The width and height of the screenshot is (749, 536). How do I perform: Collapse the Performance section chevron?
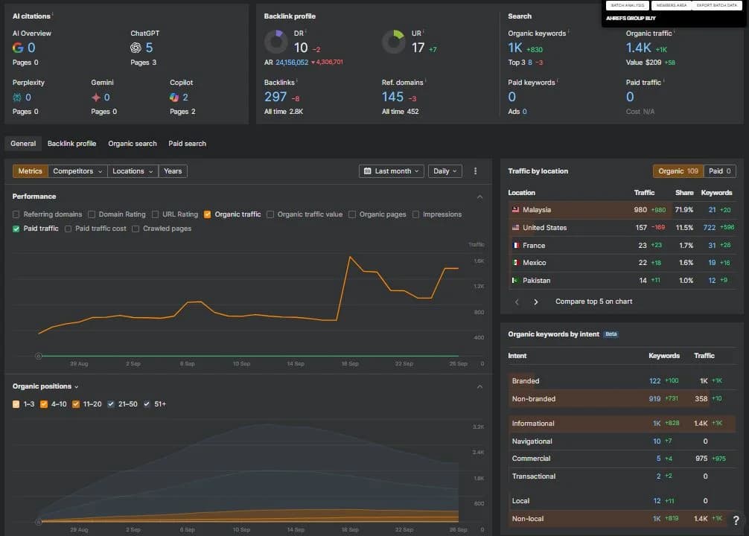479,197
